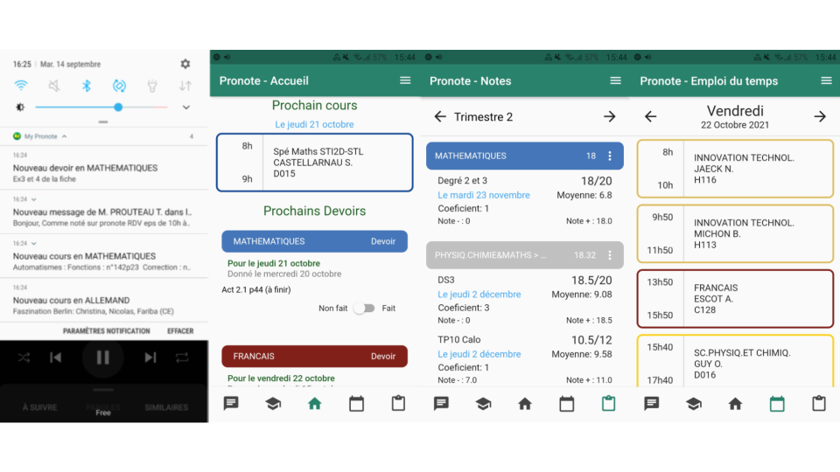Go to next day after Vendredi
Screen dimensions: 840x472
pyautogui.click(x=819, y=116)
